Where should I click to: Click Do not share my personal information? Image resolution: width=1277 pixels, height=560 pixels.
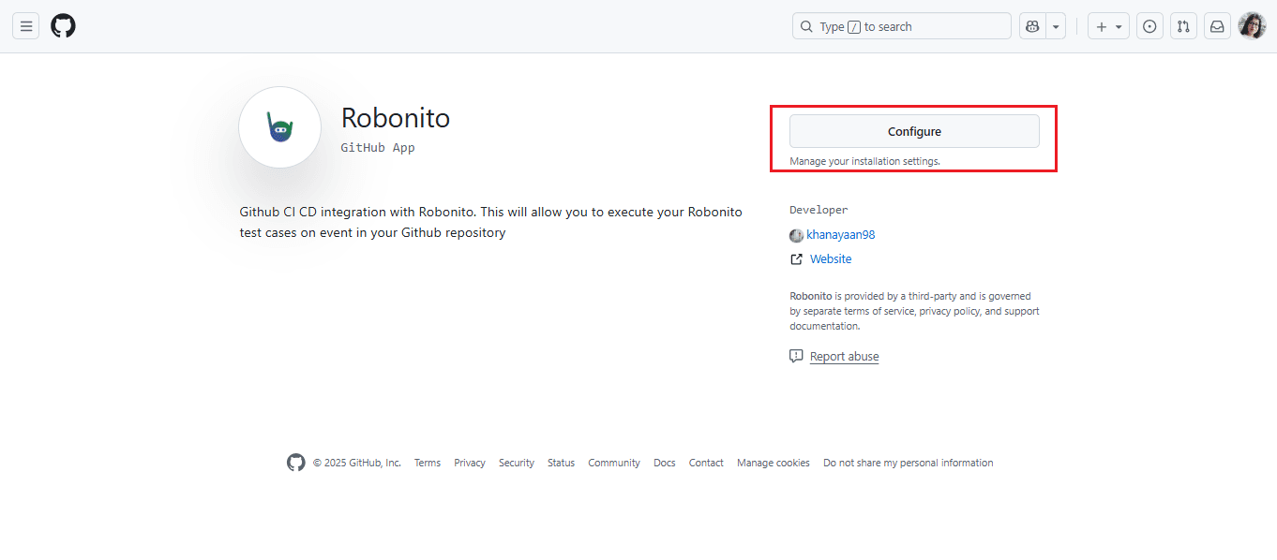(908, 463)
